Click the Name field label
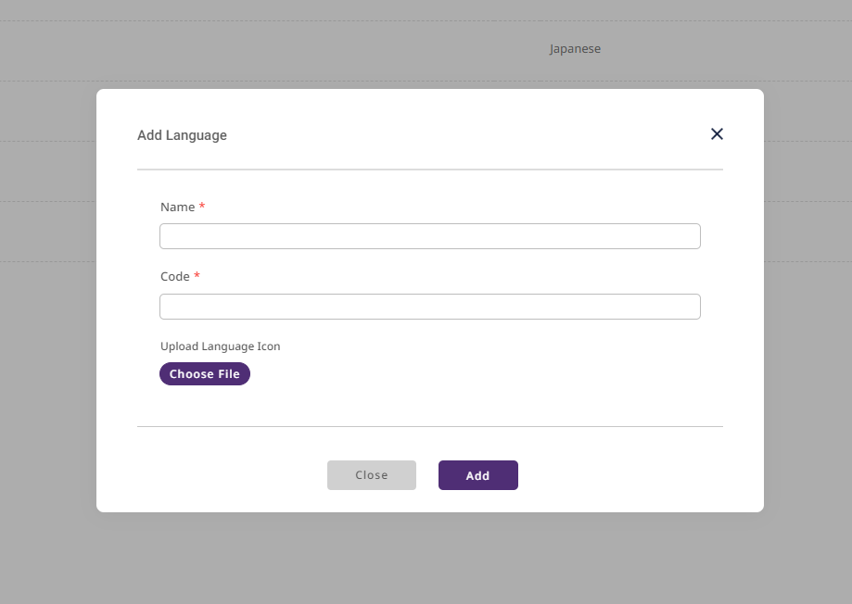The image size is (852, 604). (177, 208)
